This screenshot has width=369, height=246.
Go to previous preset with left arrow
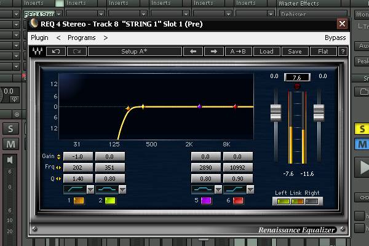[193, 51]
